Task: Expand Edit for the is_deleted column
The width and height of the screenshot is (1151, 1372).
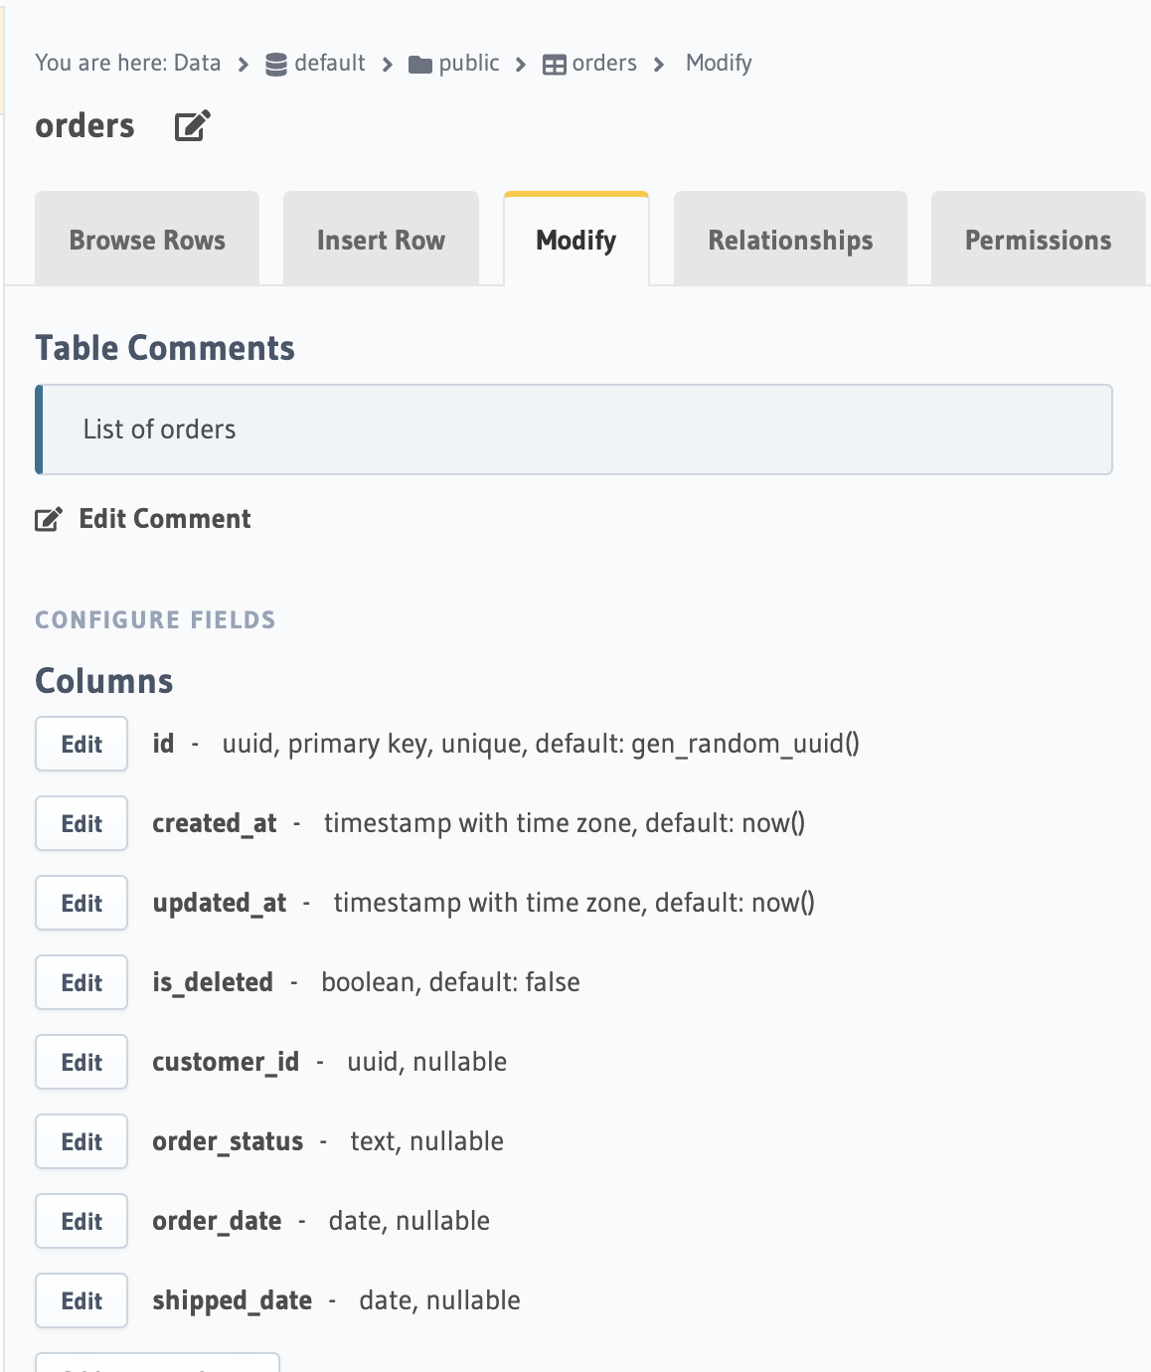Action: coord(82,982)
